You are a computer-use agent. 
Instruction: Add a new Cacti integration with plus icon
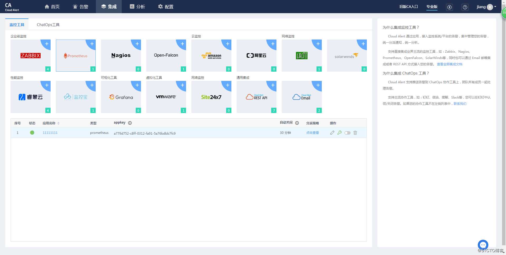[x=318, y=44]
